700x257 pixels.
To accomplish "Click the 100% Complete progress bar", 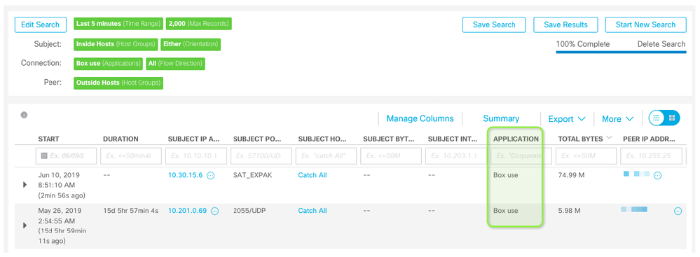I will click(621, 52).
